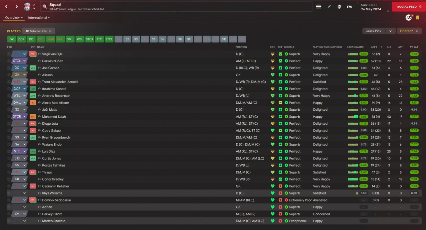The image size is (426, 230).
Task: Click Joe Gomez's Wnt status badge
Action: click(x=33, y=68)
